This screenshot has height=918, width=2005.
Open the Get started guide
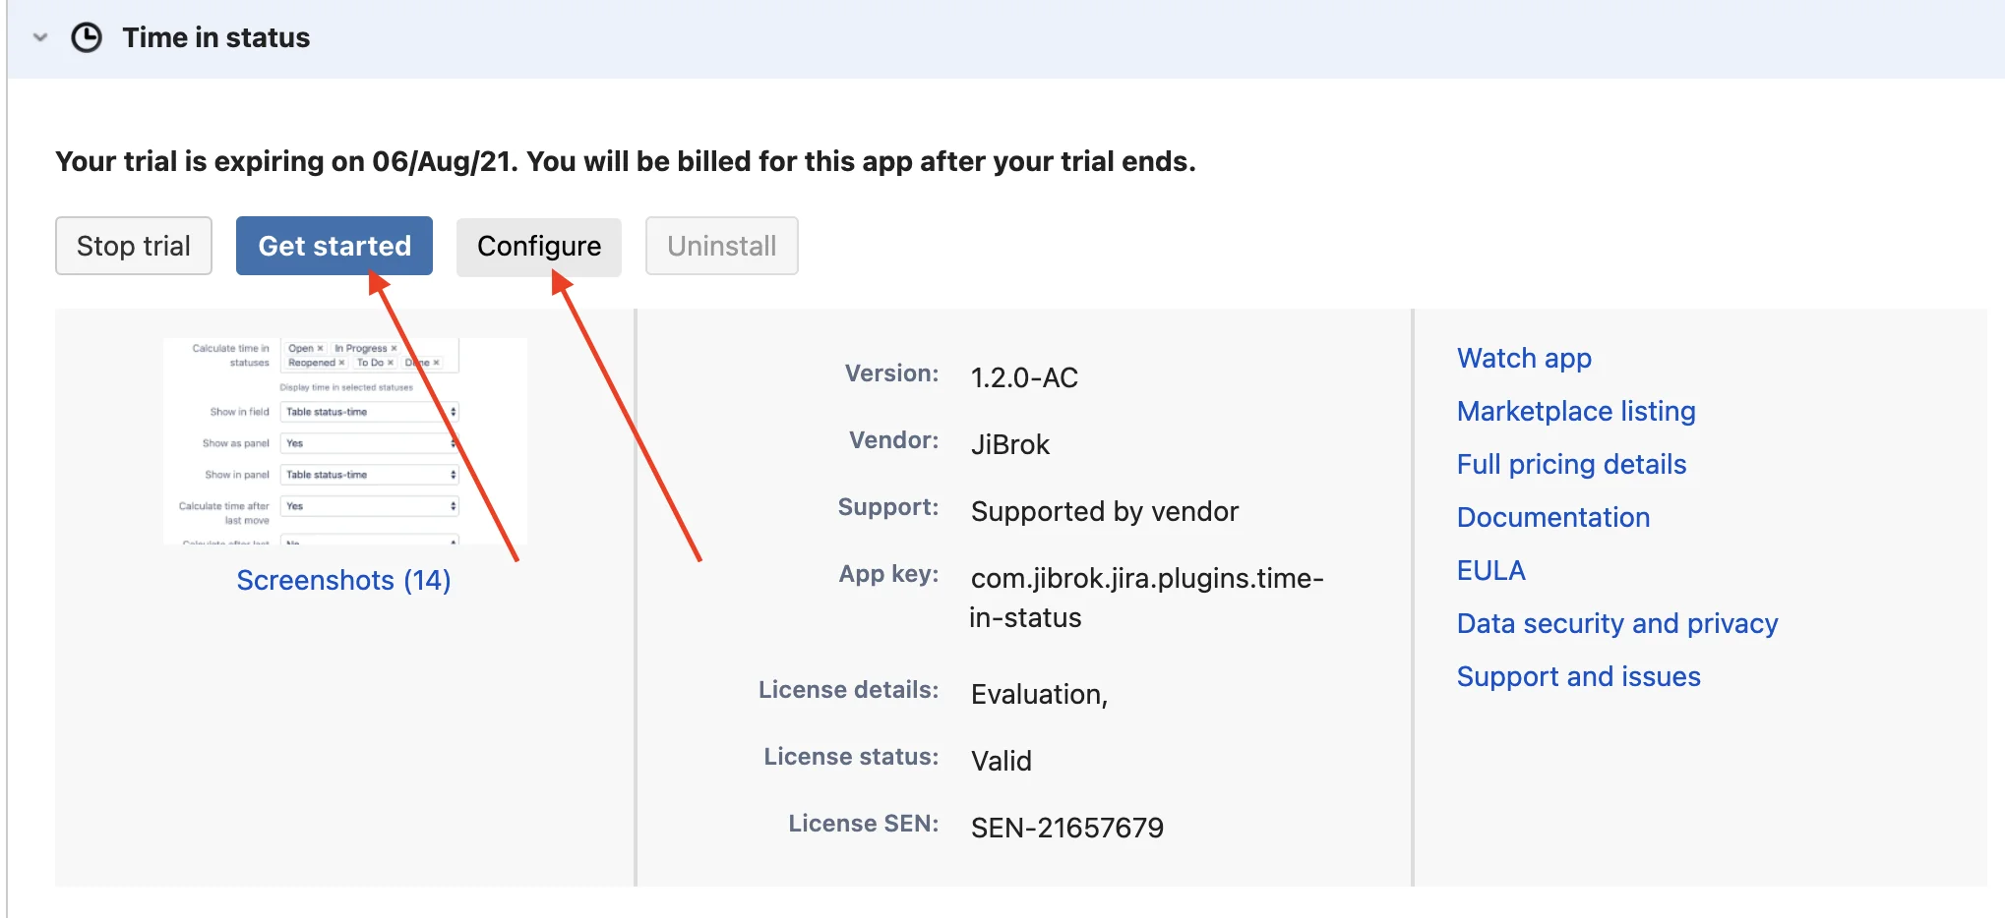(x=334, y=246)
